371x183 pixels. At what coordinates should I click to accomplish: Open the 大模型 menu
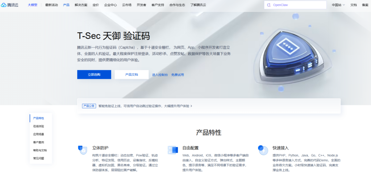coord(32,5)
